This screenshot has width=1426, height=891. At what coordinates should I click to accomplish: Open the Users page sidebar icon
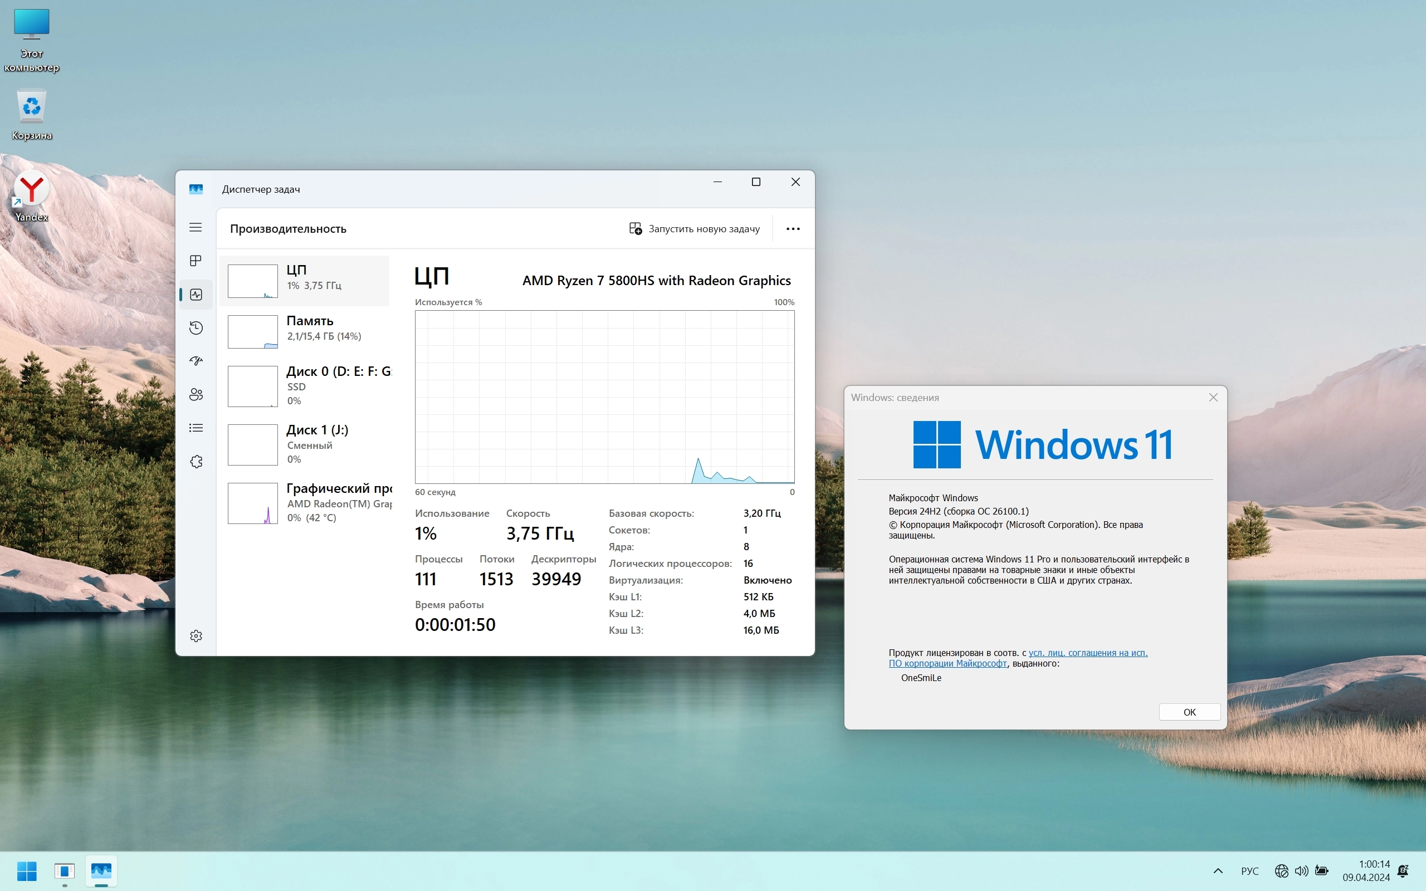[x=196, y=394]
